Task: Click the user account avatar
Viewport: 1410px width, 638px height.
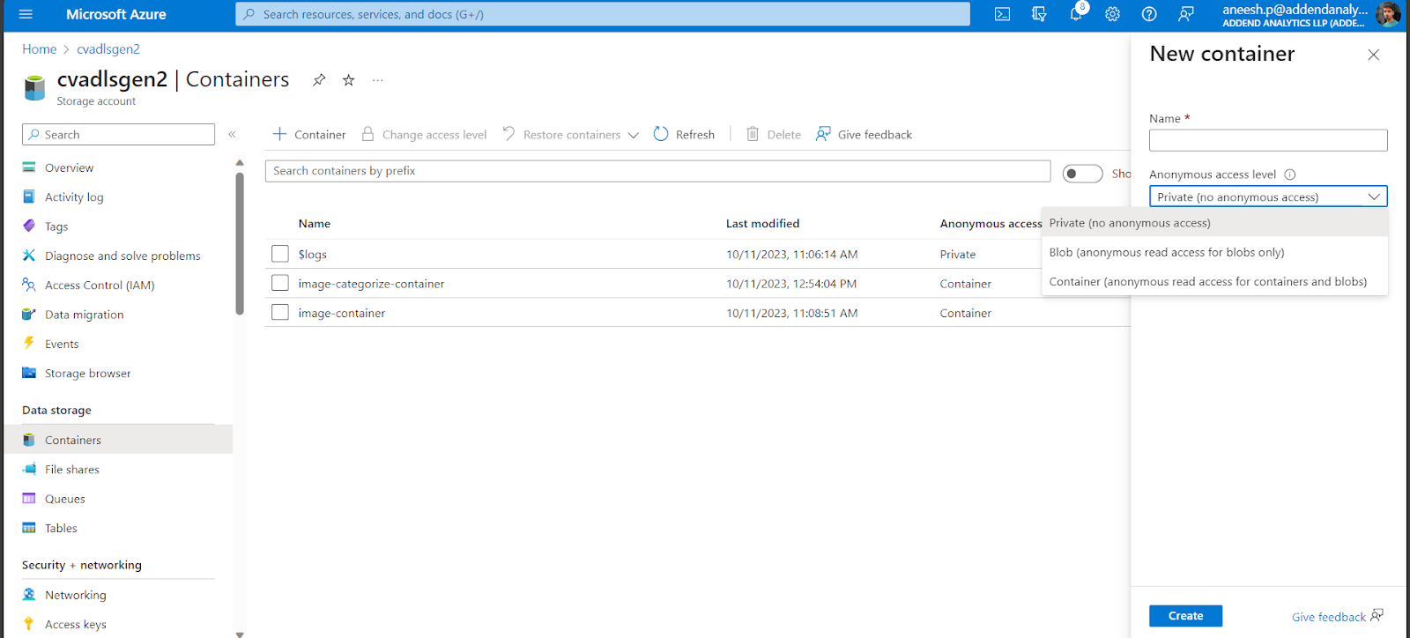Action: click(1388, 14)
